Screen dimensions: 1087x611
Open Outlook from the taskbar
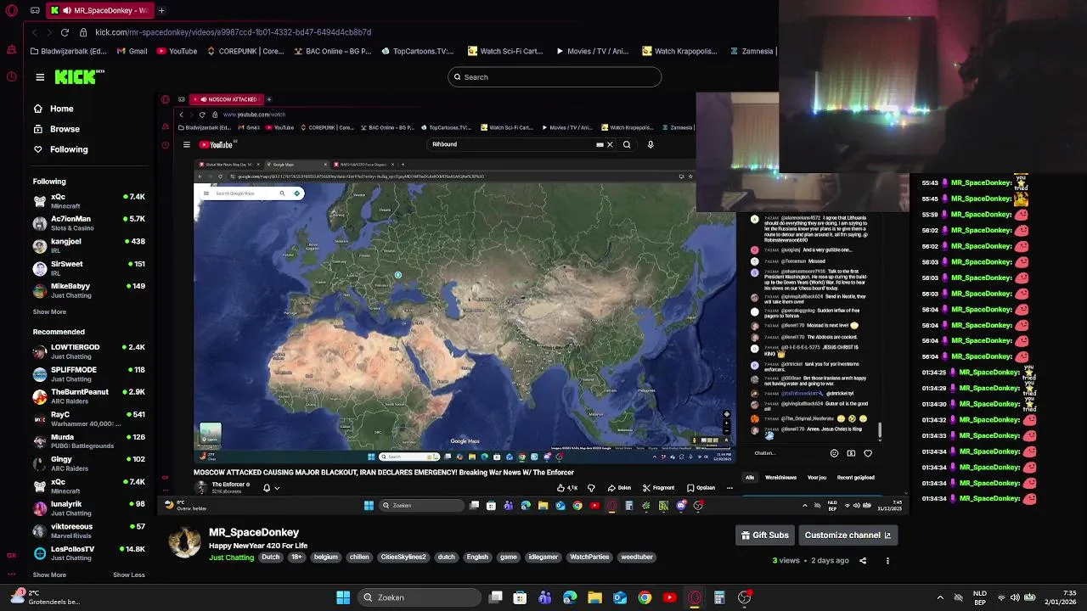click(620, 597)
